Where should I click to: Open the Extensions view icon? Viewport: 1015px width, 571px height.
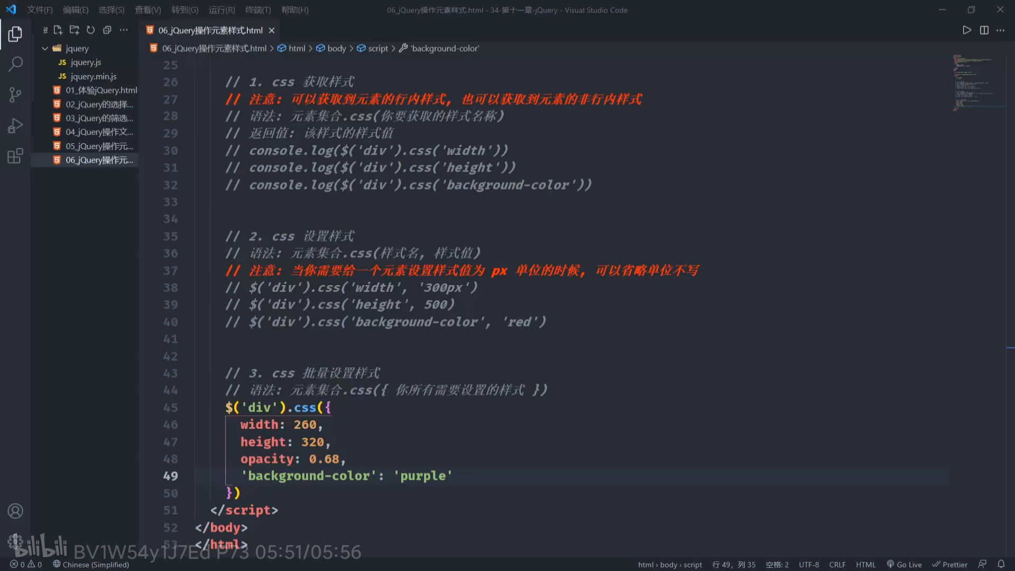(15, 156)
